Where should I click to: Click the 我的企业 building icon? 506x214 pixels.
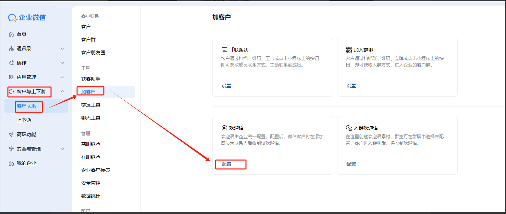11,163
